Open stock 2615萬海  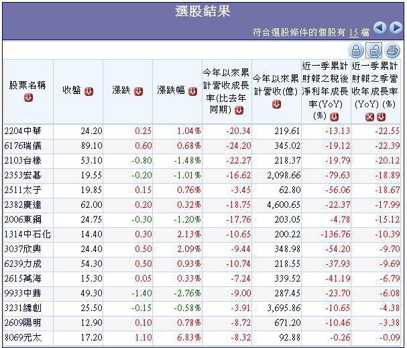23,279
